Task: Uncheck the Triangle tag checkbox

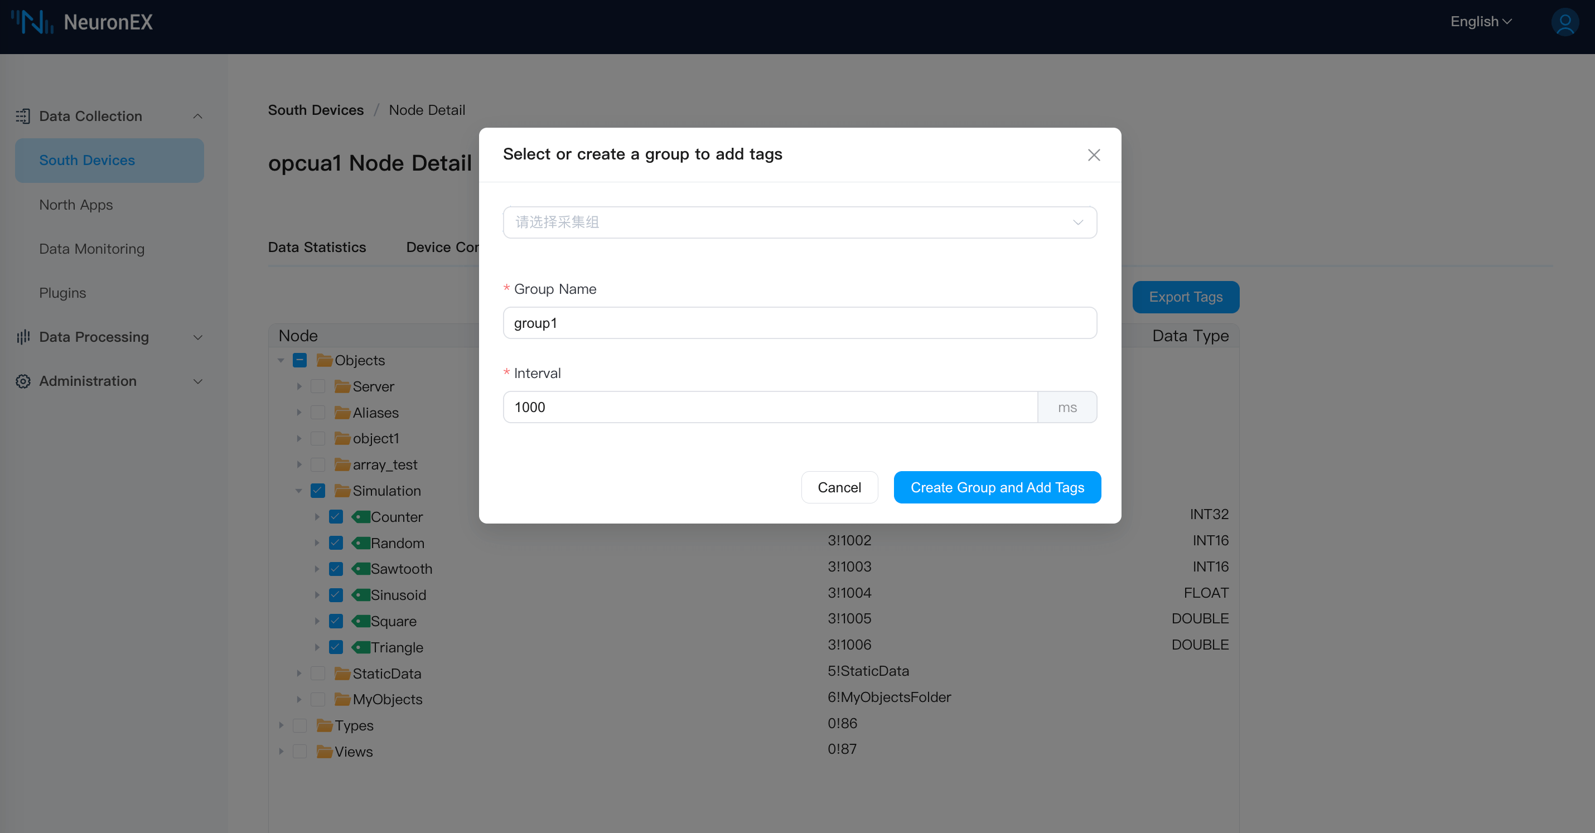Action: (336, 647)
